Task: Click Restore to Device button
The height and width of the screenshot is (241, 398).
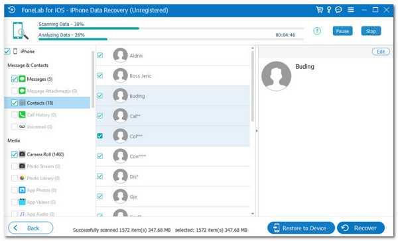Action: tap(301, 228)
